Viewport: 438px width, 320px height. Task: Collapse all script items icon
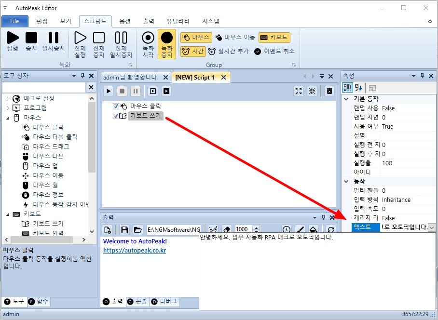312,91
